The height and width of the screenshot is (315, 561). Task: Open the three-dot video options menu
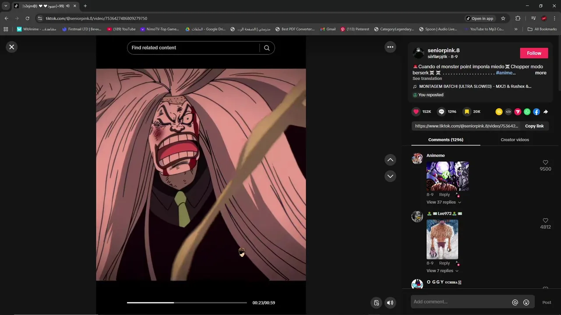point(390,47)
